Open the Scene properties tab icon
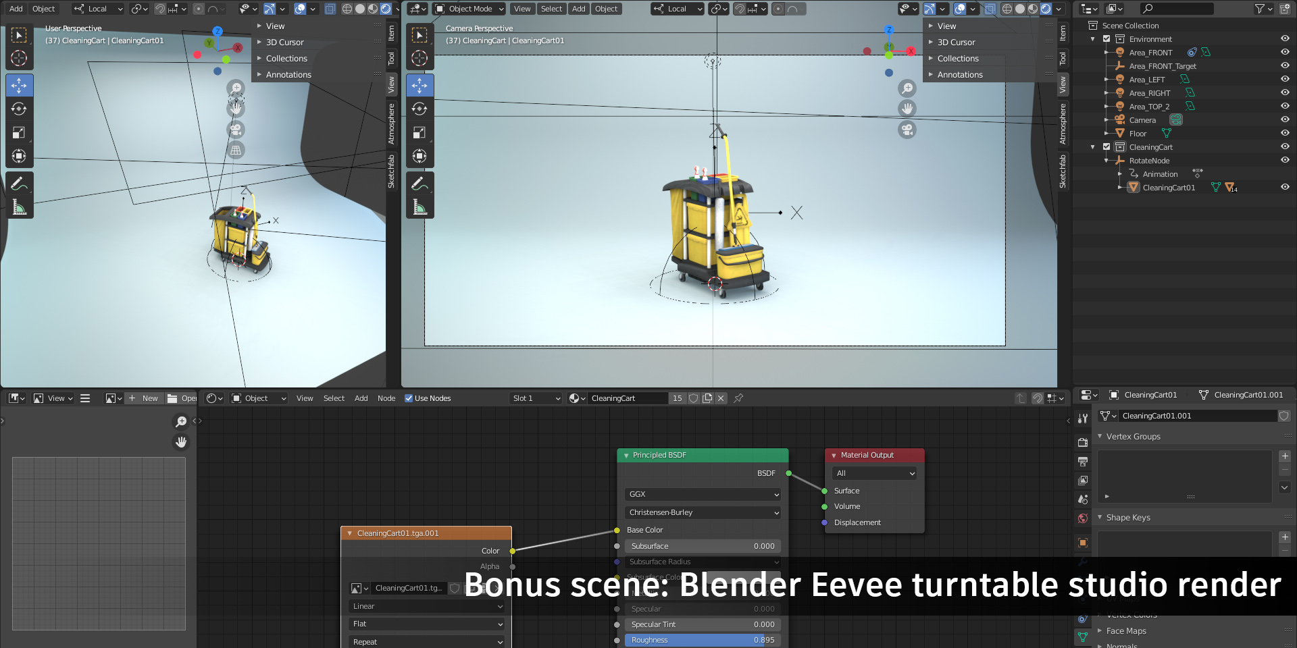The height and width of the screenshot is (648, 1297). [1083, 500]
